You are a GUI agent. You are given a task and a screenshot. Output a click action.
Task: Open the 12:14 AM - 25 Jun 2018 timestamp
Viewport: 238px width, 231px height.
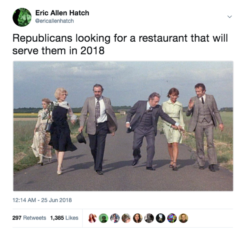tap(42, 200)
